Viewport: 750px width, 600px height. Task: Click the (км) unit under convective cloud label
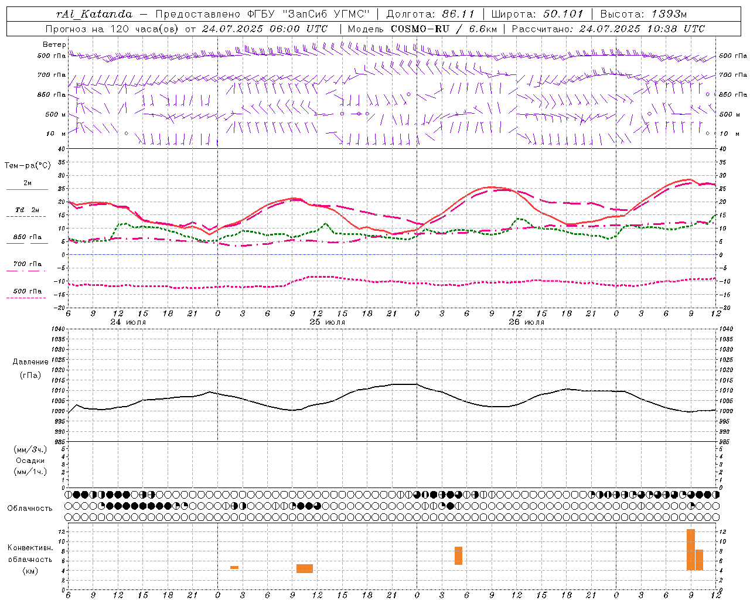coord(30,571)
